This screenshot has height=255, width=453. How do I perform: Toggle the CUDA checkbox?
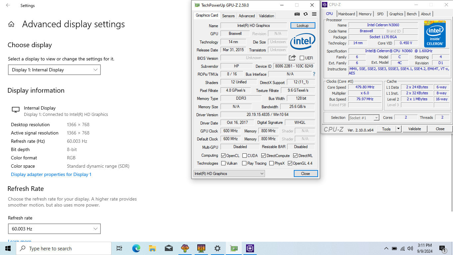[244, 155]
